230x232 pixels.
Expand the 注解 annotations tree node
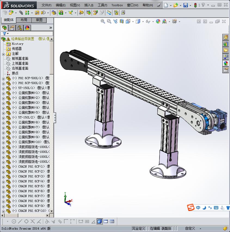[3, 54]
